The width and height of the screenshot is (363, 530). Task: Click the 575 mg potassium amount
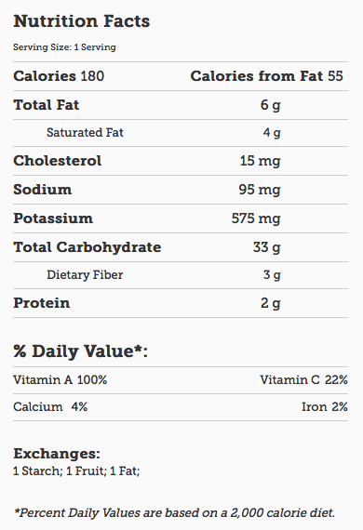click(256, 219)
